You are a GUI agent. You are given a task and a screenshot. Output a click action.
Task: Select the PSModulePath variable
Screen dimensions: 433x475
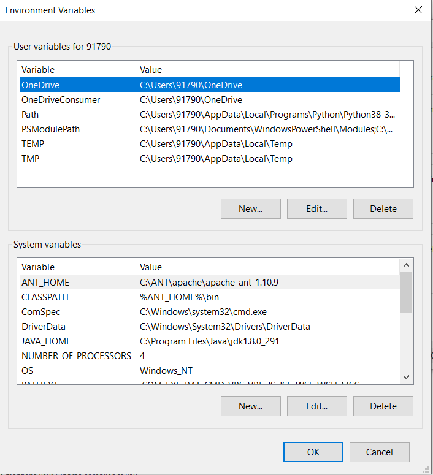coord(210,129)
